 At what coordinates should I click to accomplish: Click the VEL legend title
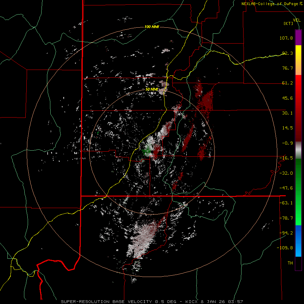click(297, 20)
